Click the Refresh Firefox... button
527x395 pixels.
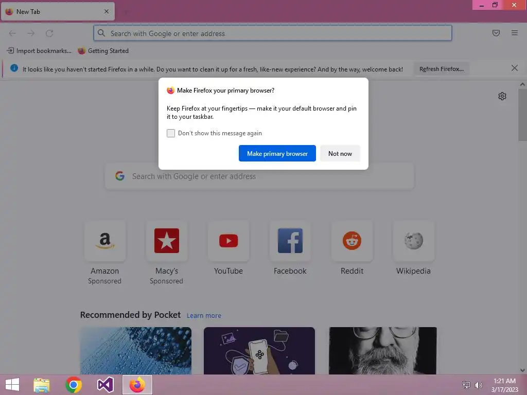[441, 69]
